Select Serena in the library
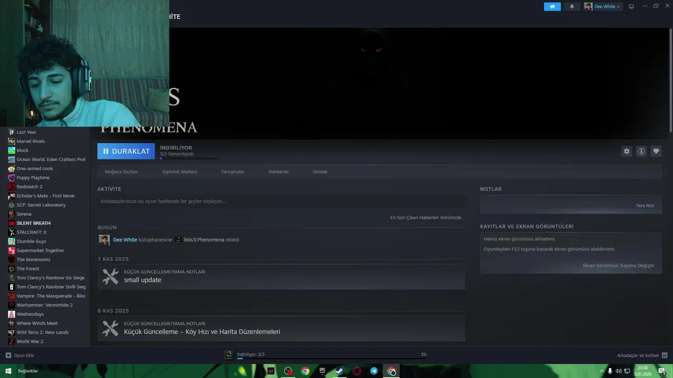 click(24, 214)
